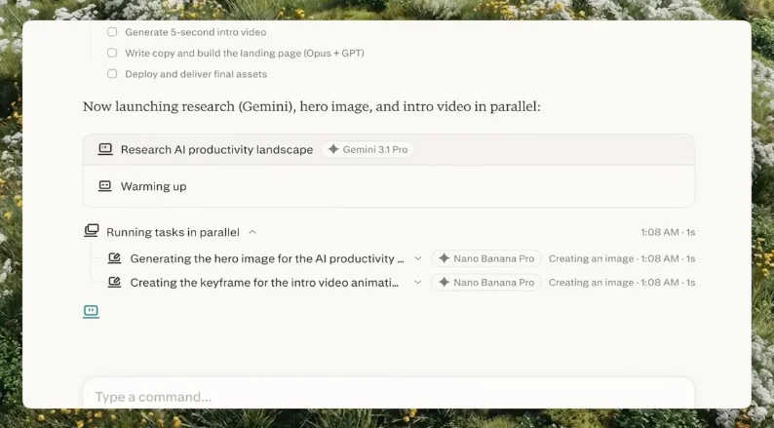The image size is (774, 428).
Task: Click the sparkle icon in hero image's Nano Banana badge
Action: [445, 258]
